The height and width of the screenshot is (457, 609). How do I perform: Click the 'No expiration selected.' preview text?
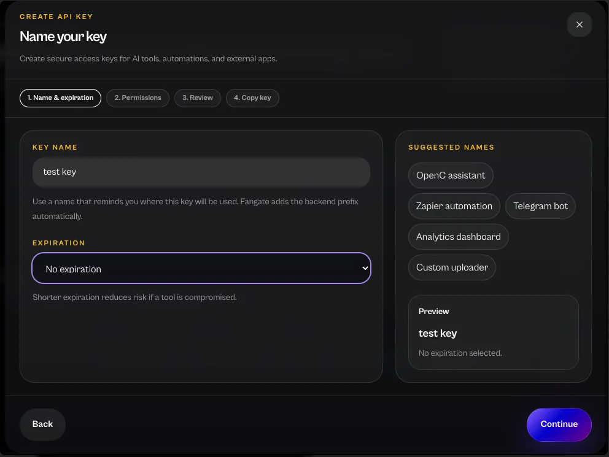click(460, 353)
